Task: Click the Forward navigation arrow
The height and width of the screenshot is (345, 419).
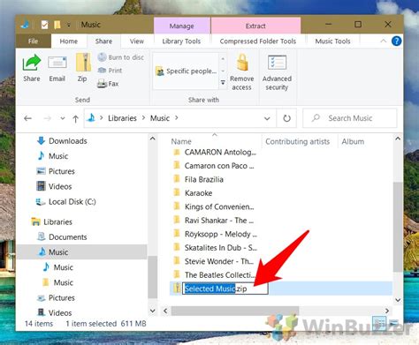Action: point(47,118)
